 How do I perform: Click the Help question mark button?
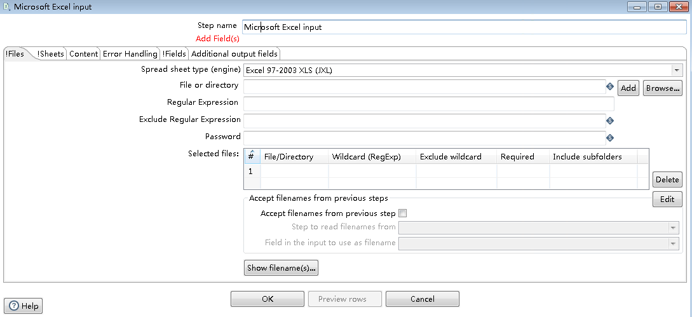coord(24,306)
